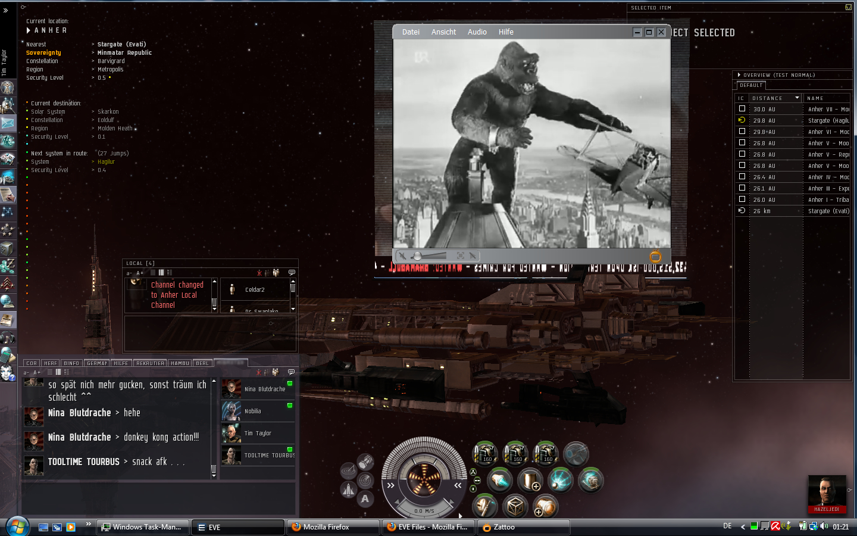Open the help face icon with question mark
The height and width of the screenshot is (536, 857).
[8, 373]
